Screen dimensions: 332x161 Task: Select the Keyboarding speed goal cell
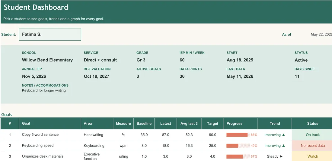[x=50, y=146]
